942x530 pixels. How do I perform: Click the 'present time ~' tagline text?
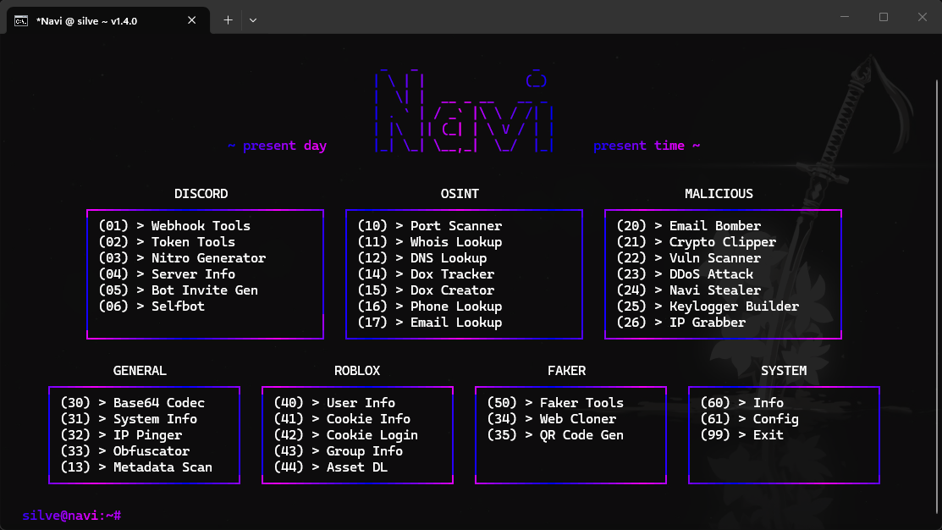pos(647,146)
